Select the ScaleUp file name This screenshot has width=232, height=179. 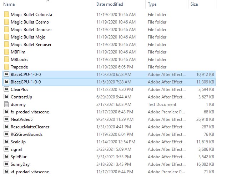[x=18, y=142]
